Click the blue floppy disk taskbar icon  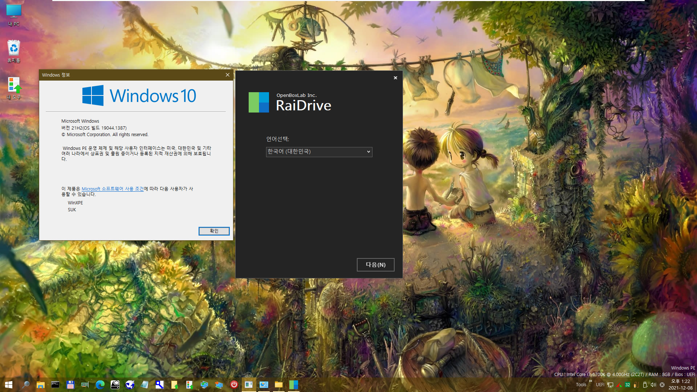tap(70, 384)
